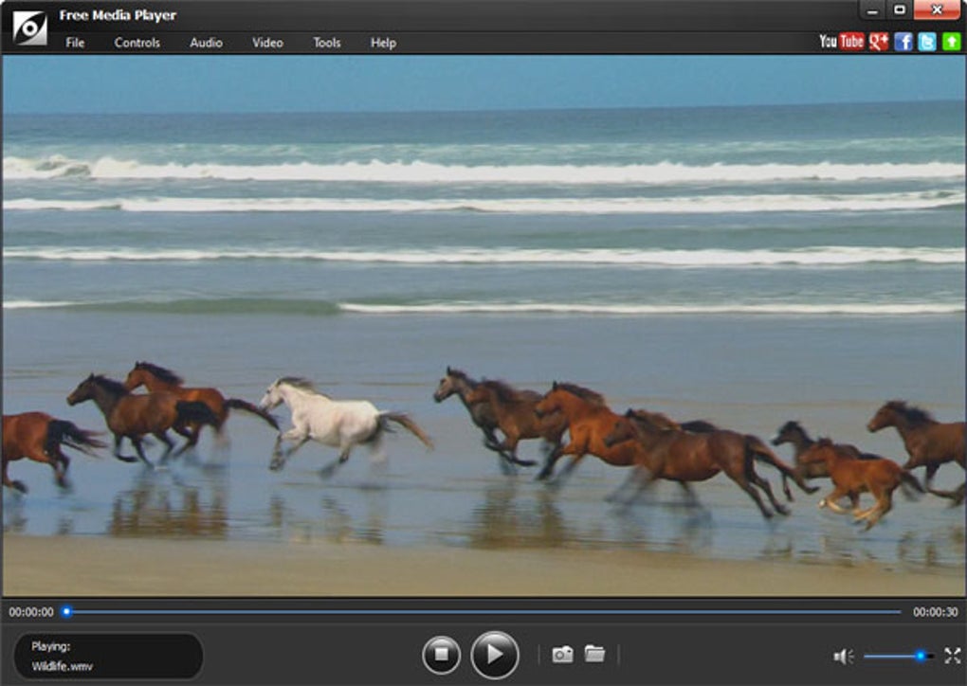The height and width of the screenshot is (686, 967).
Task: Open the Video menu
Action: pos(267,43)
